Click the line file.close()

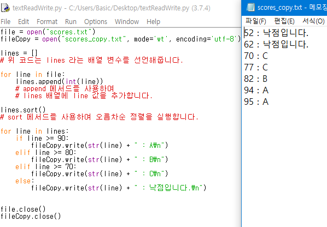[x=23, y=210]
